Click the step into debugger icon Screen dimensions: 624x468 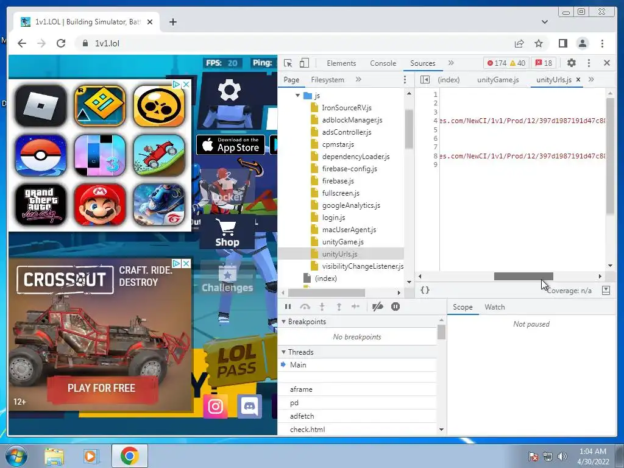[322, 307]
